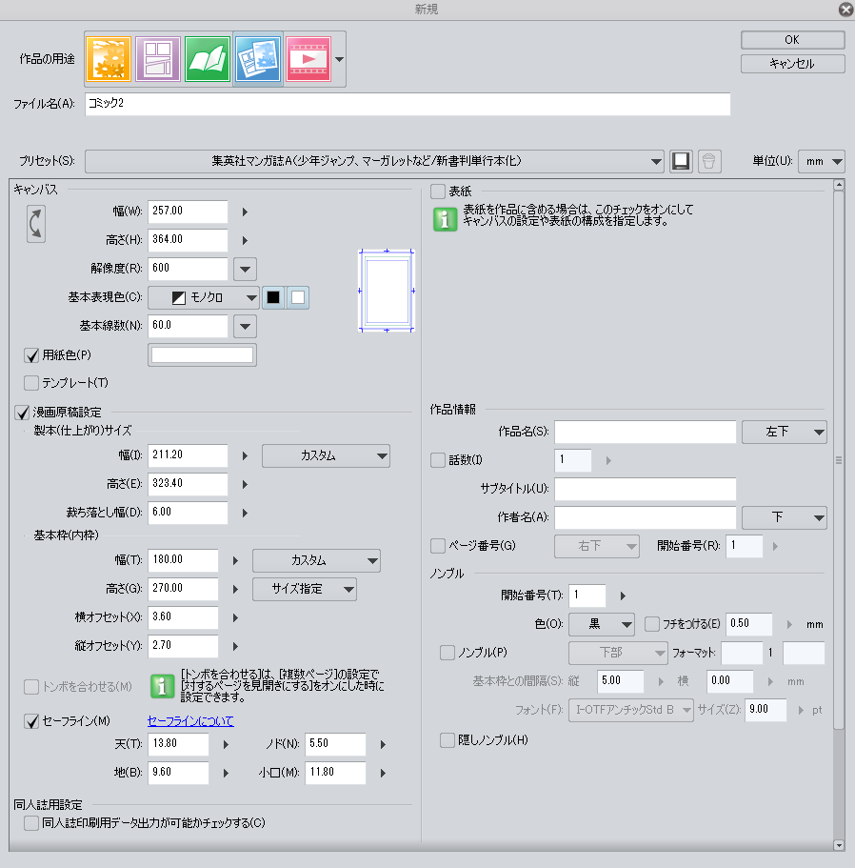855x868 pixels.
Task: Open the 基本枠 カスタム dropdown
Action: click(x=316, y=561)
